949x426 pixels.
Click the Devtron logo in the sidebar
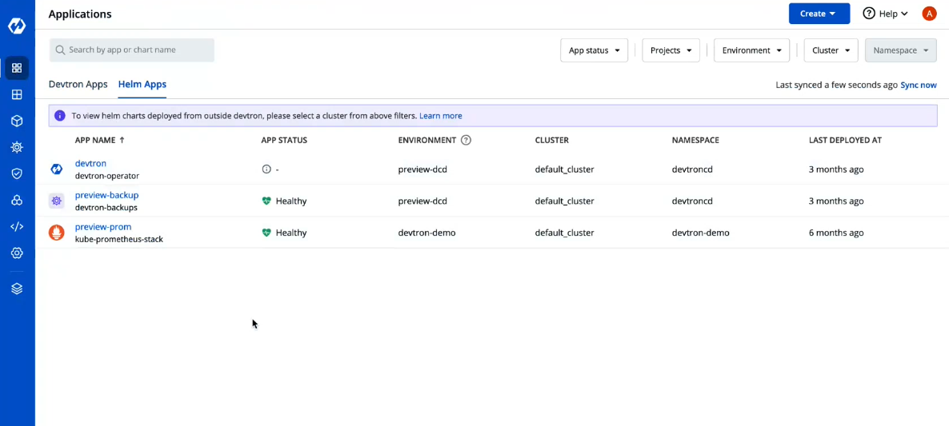point(17,26)
